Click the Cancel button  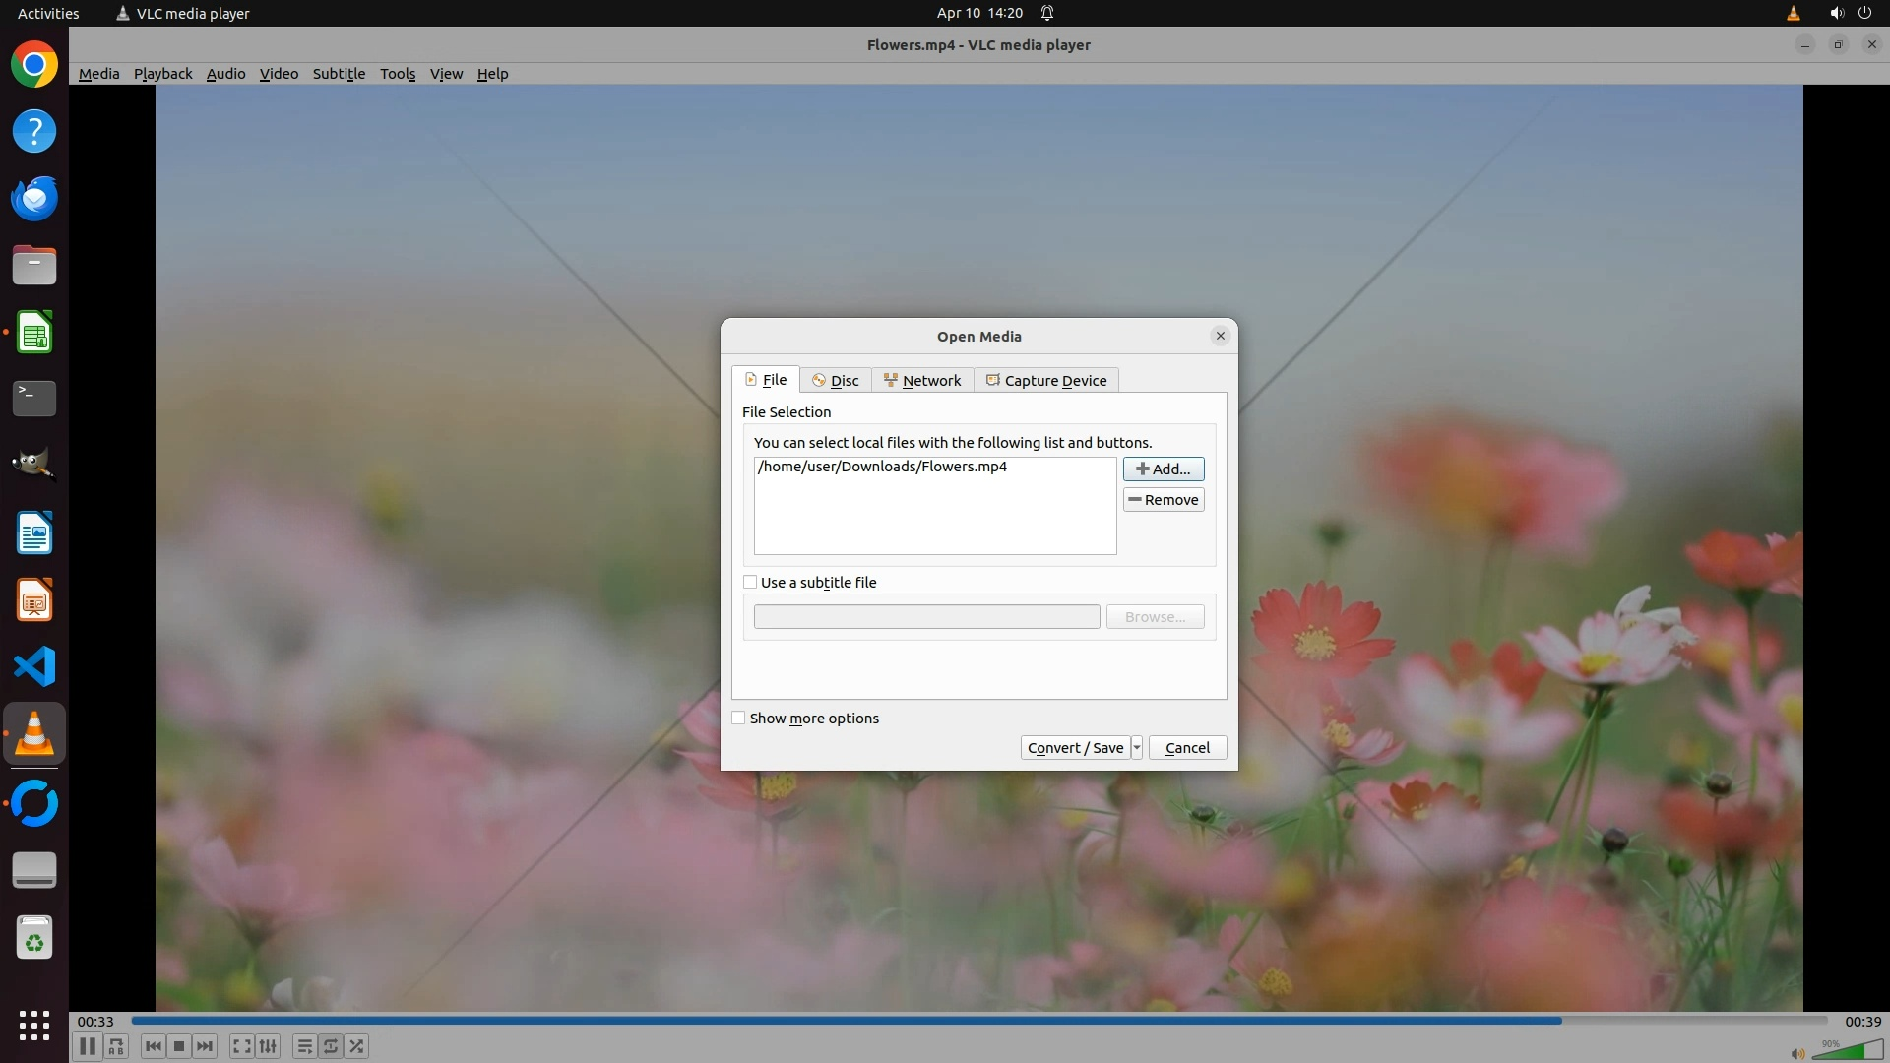[x=1187, y=748]
